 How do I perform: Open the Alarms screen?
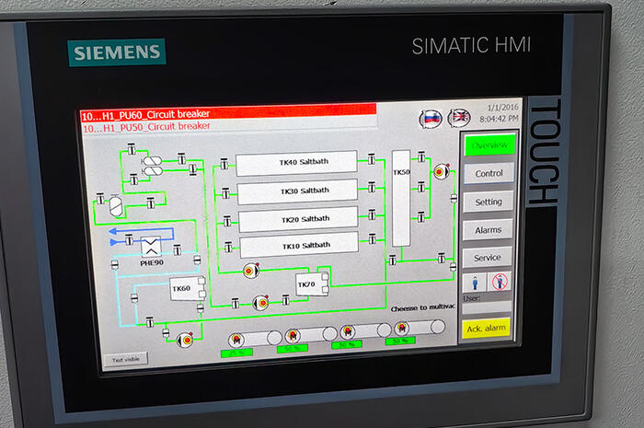[x=488, y=230]
